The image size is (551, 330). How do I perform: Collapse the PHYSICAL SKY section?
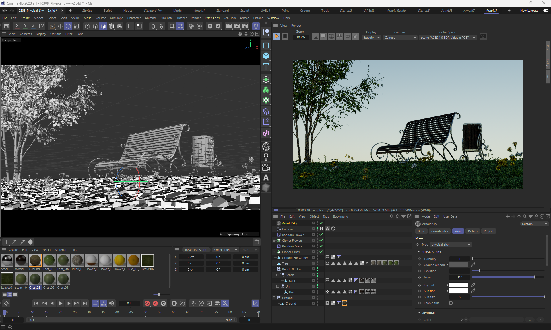419,252
